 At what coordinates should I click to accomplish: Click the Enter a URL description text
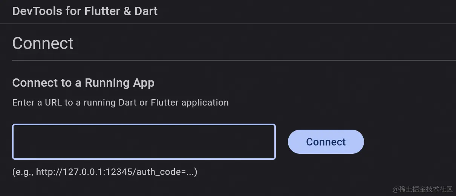(x=121, y=103)
